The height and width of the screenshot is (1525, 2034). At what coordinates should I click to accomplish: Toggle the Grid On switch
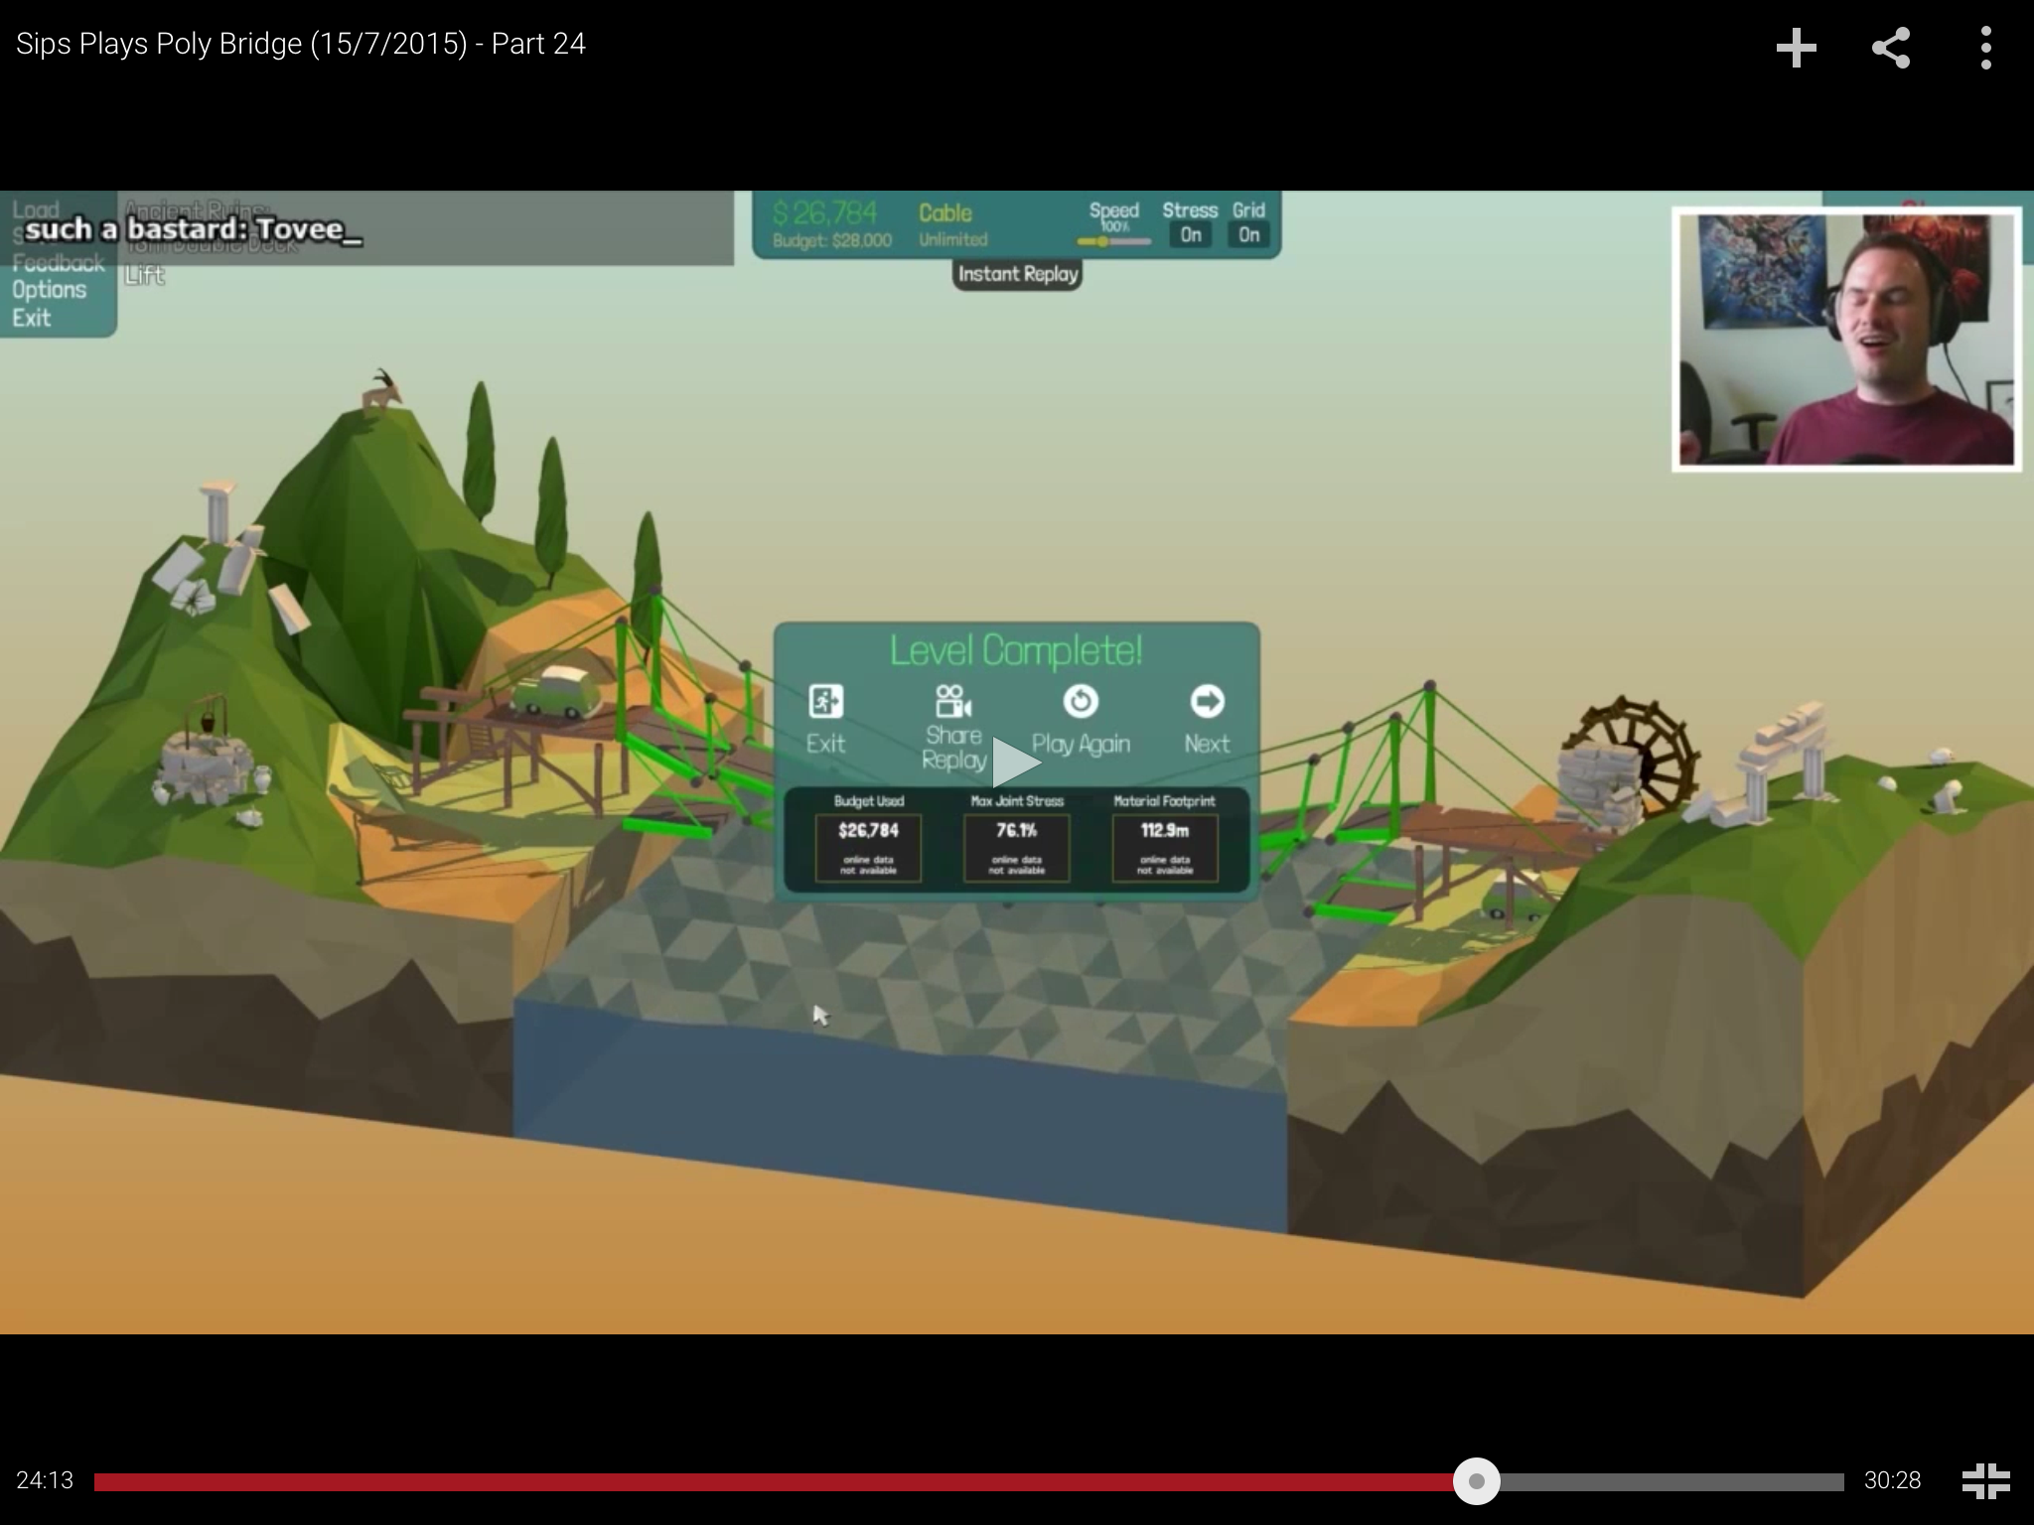[1248, 235]
